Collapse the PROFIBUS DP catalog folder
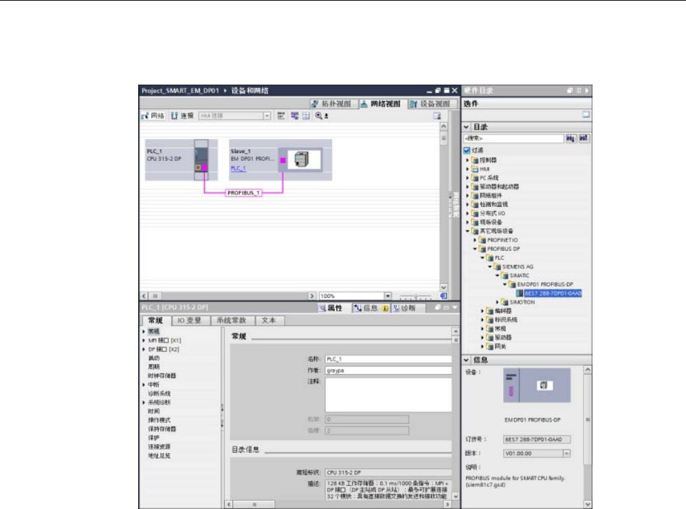The height and width of the screenshot is (509, 686). coord(475,248)
